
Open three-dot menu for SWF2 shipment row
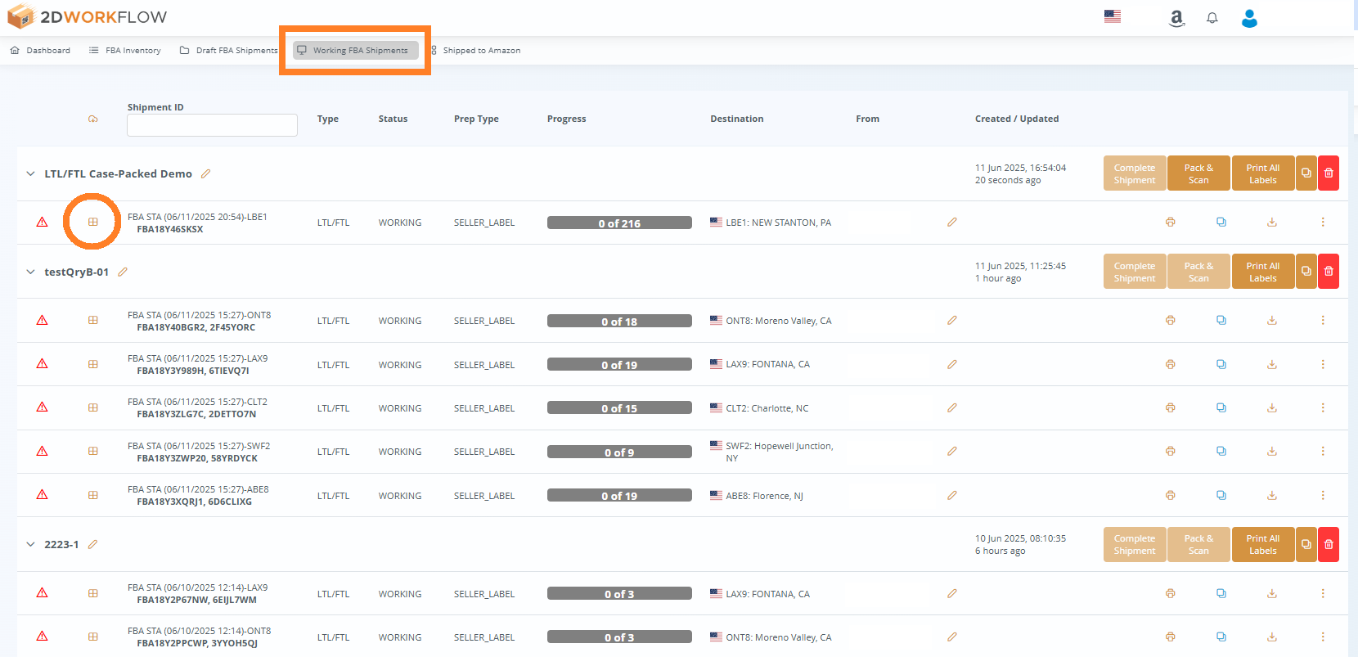click(x=1323, y=452)
